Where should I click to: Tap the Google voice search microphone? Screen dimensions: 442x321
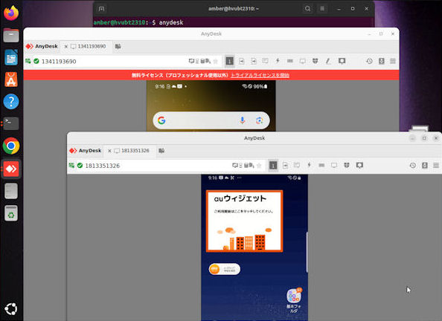click(x=242, y=120)
